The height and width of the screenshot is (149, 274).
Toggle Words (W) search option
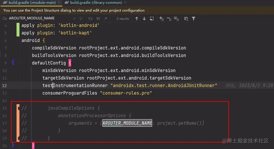click(x=98, y=19)
